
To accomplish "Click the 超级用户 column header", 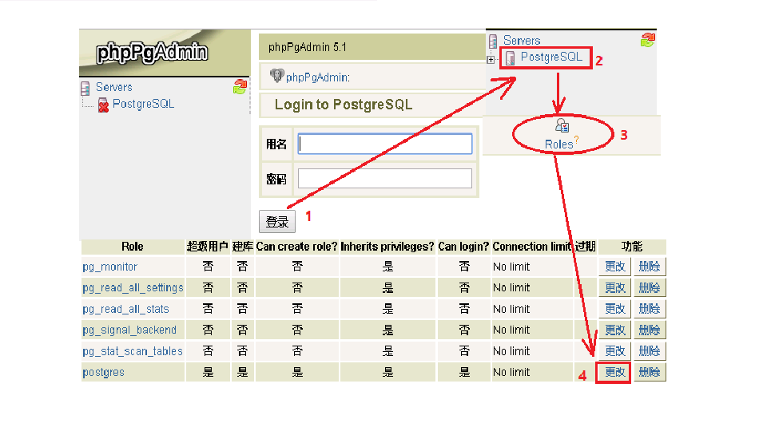I will click(208, 247).
